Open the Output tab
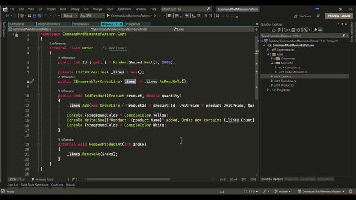The width and height of the screenshot is (356, 200). point(70,184)
